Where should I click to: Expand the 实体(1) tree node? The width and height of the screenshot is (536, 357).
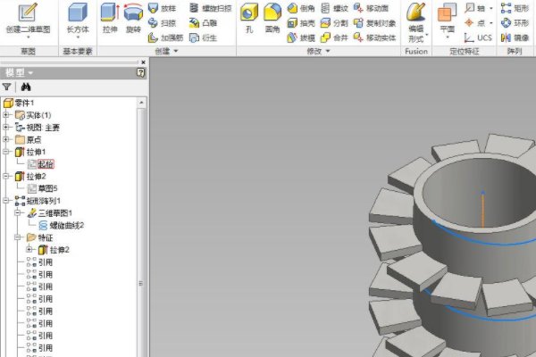click(7, 115)
